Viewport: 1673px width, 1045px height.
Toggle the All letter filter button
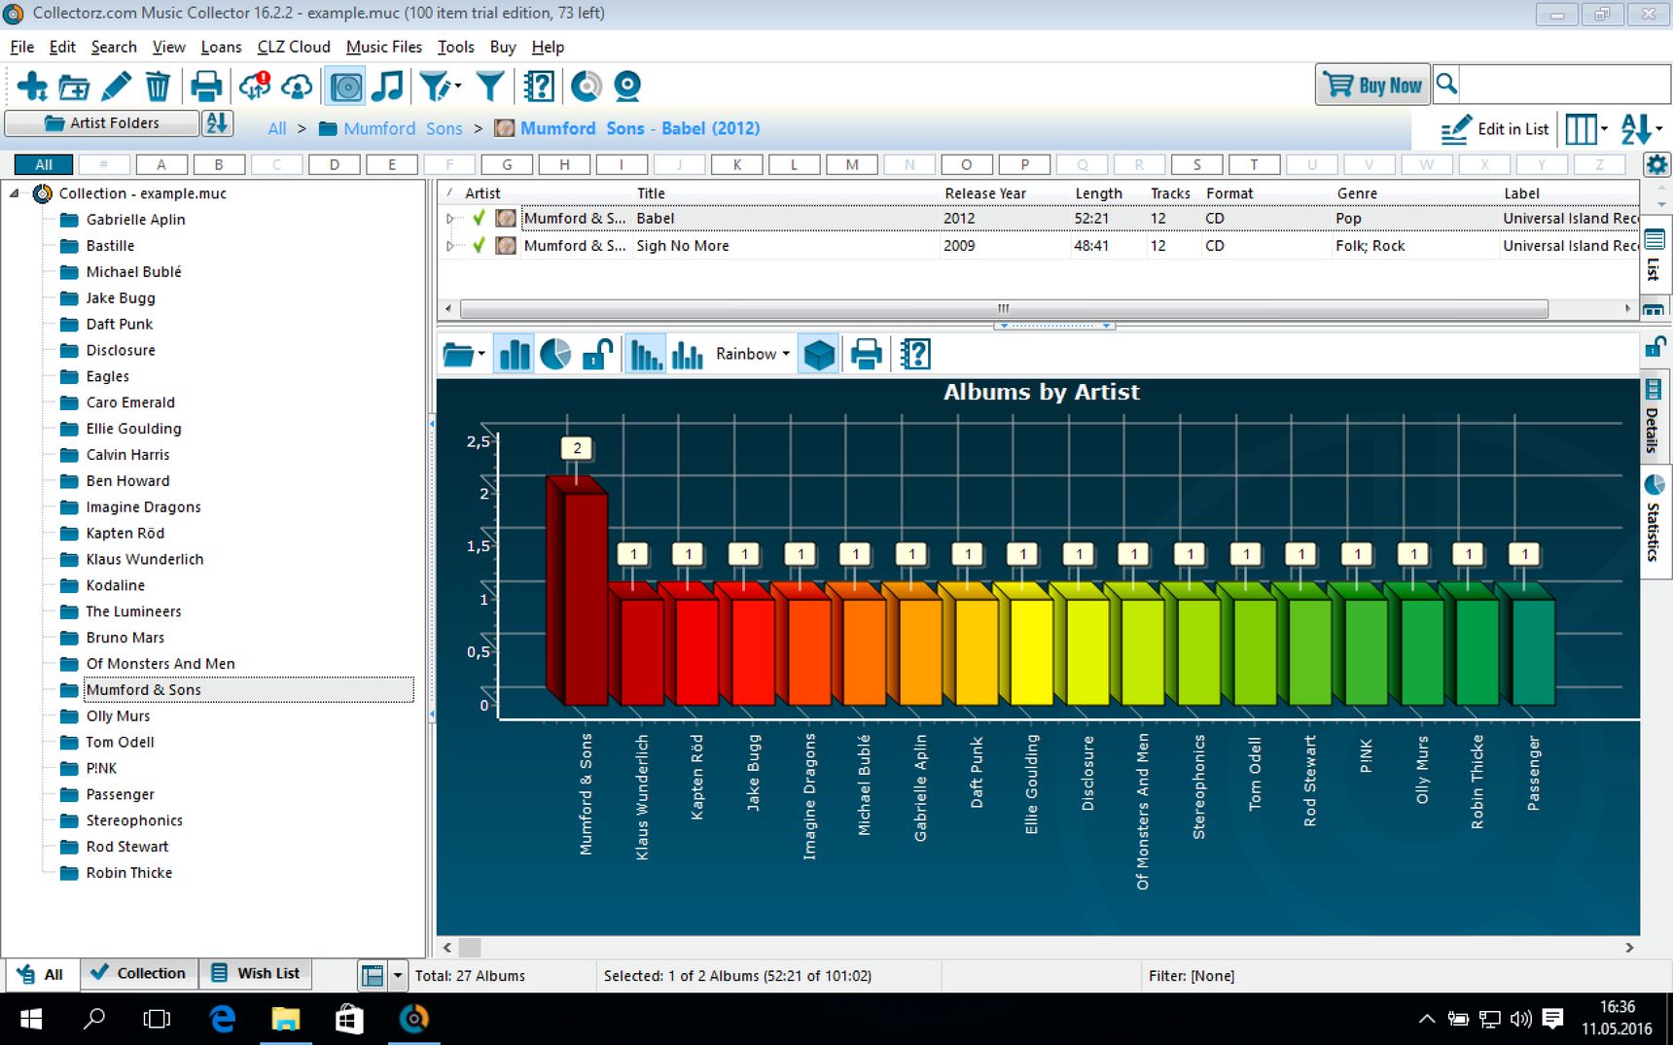point(44,164)
